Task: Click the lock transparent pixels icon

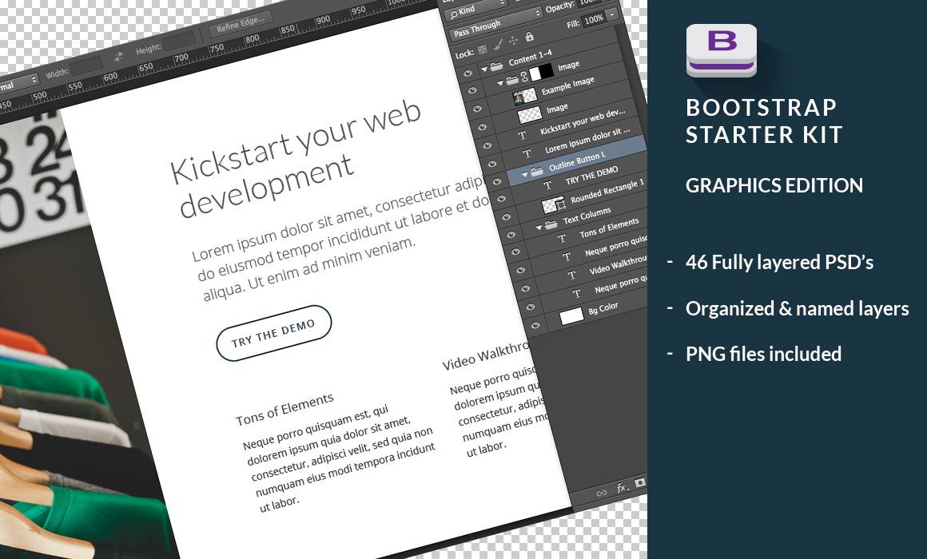Action: (x=483, y=50)
